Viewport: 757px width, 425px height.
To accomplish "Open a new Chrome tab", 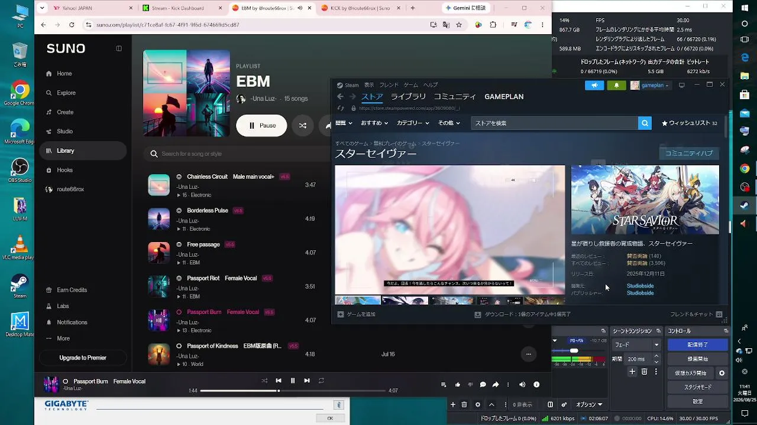I will [x=412, y=8].
